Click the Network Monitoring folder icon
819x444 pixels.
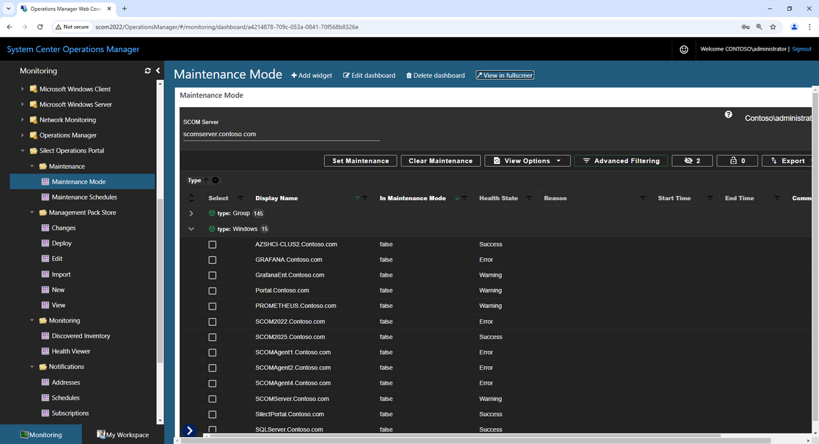[x=33, y=120]
